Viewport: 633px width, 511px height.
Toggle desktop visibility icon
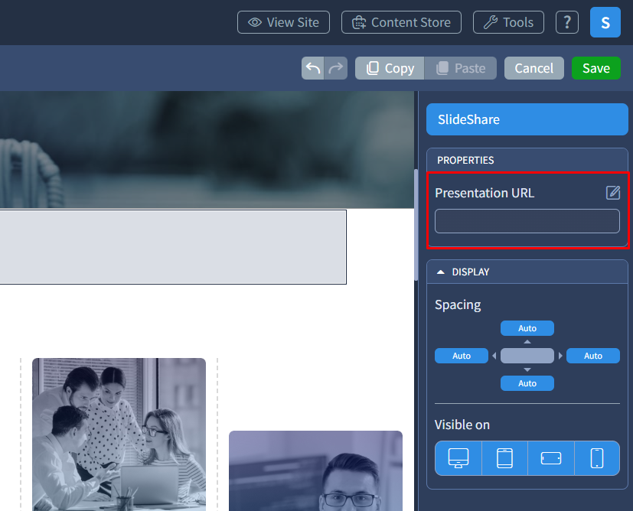tap(458, 458)
